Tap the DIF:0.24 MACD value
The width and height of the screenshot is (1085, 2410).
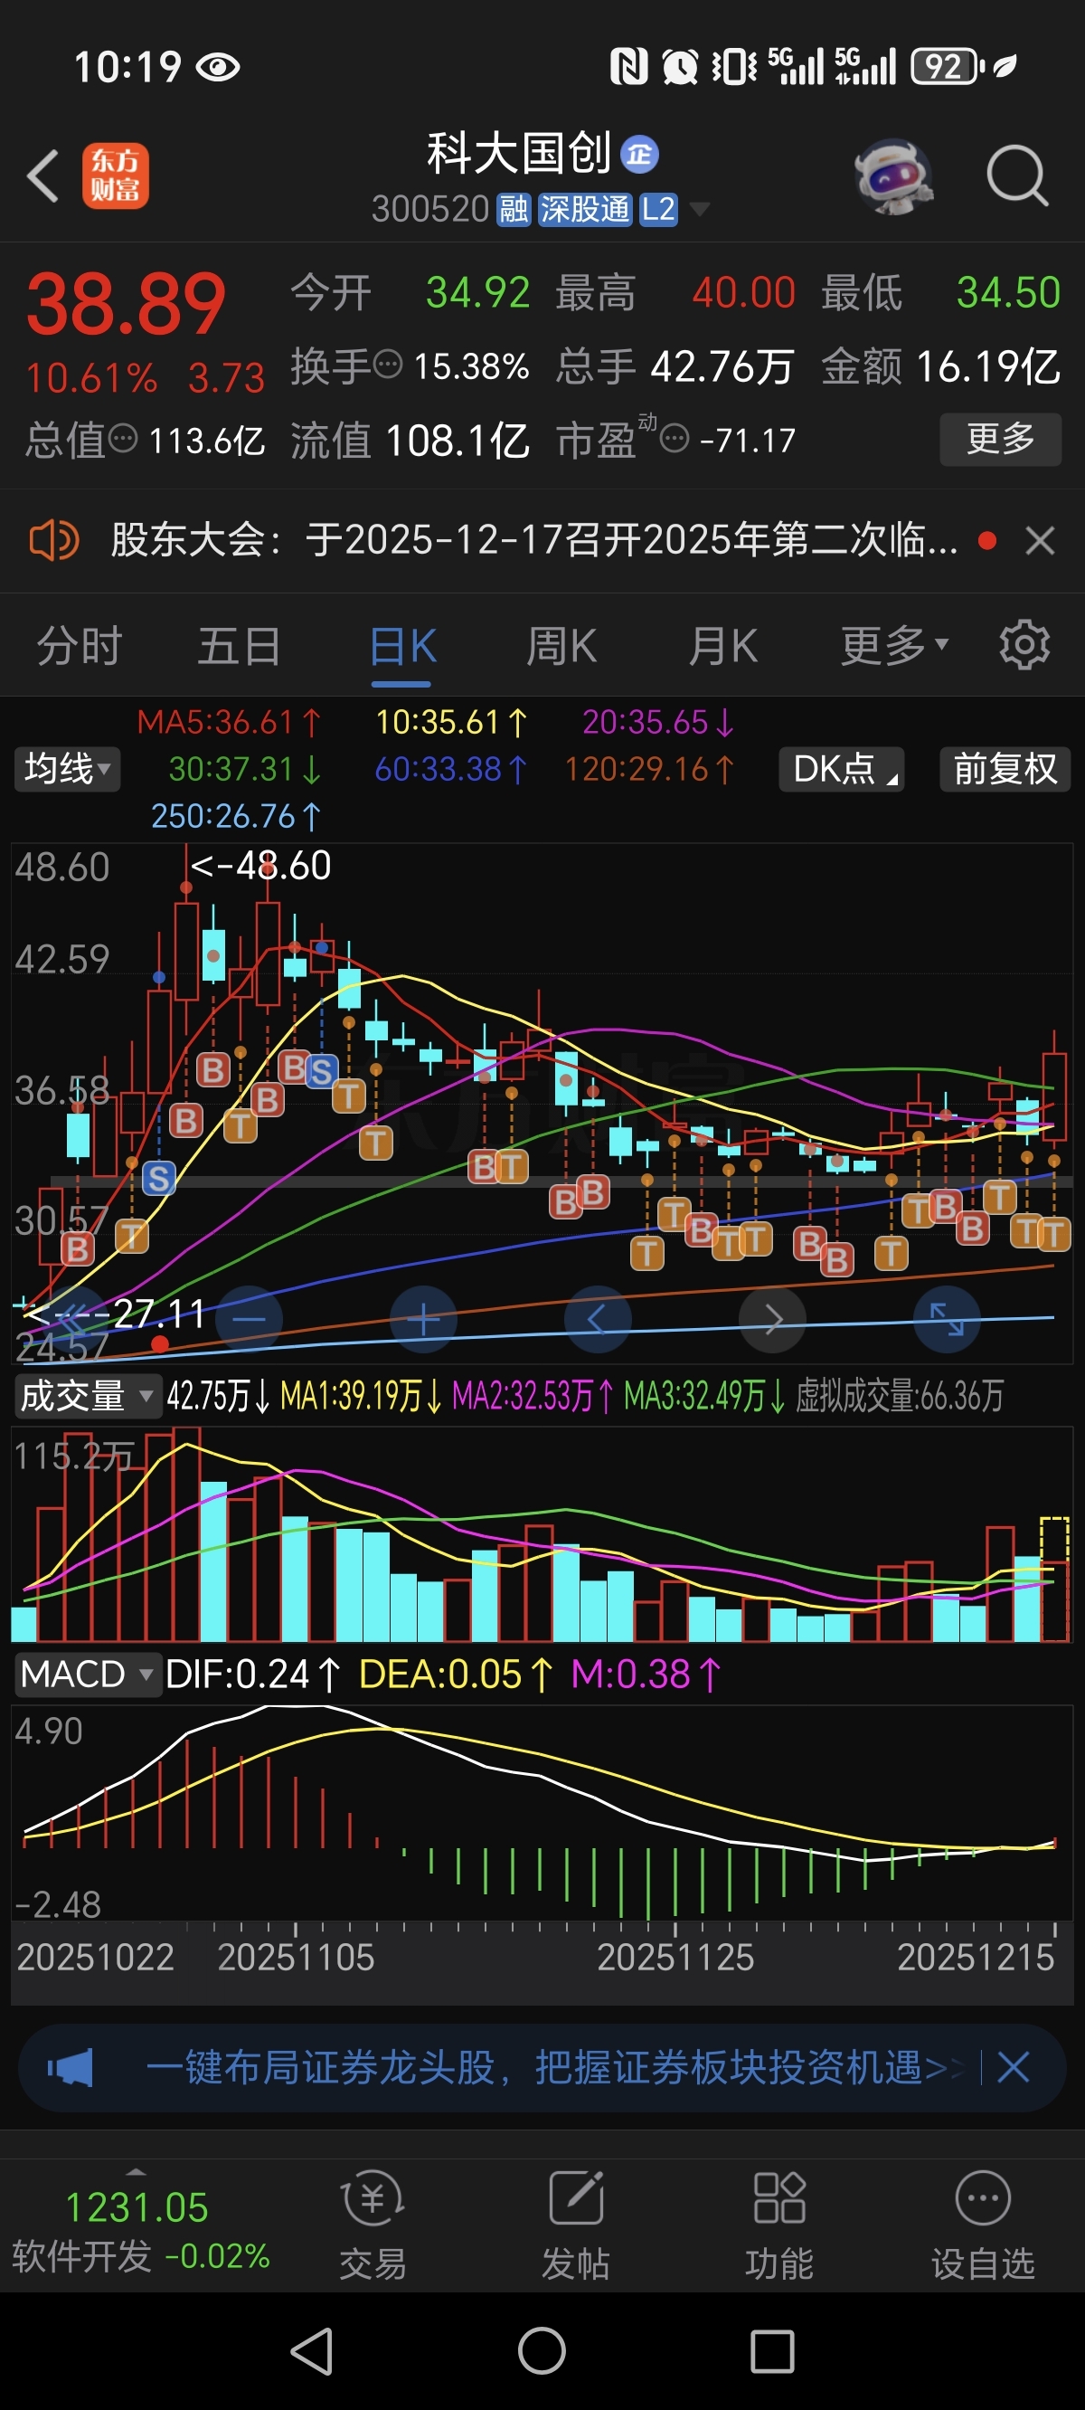(252, 1675)
